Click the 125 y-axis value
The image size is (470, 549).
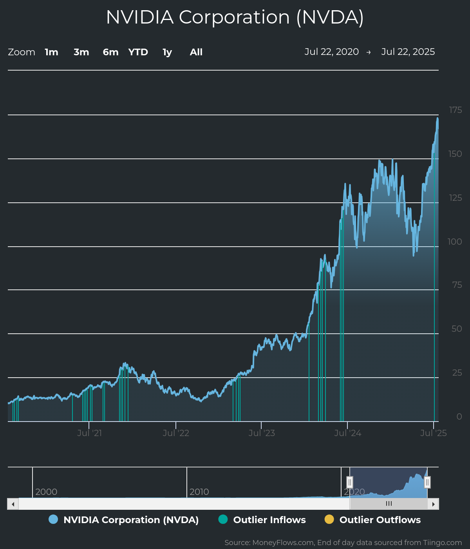(x=456, y=198)
